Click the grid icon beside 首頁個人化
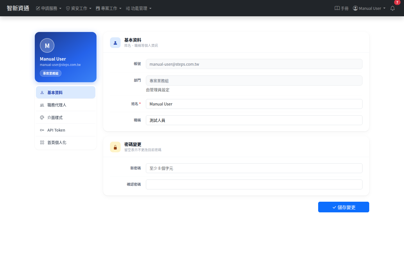 pos(42,143)
